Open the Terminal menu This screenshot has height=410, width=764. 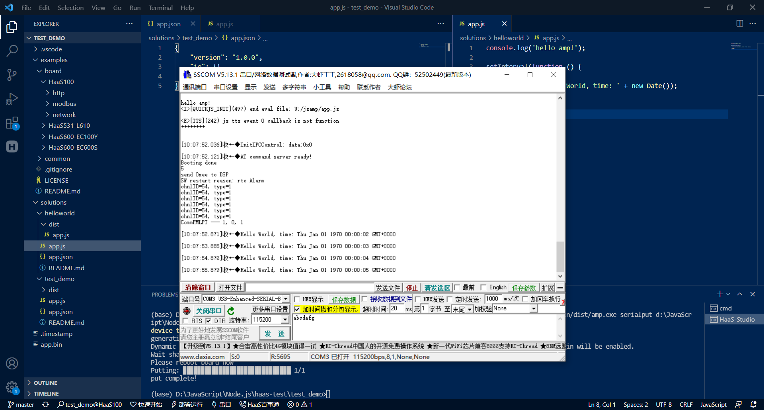pyautogui.click(x=160, y=8)
